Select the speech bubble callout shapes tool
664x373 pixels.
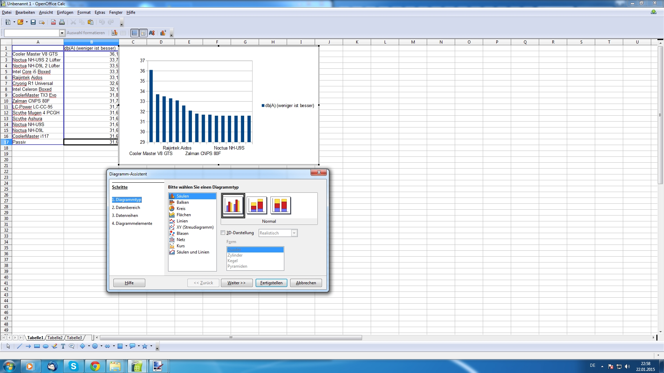pos(132,346)
